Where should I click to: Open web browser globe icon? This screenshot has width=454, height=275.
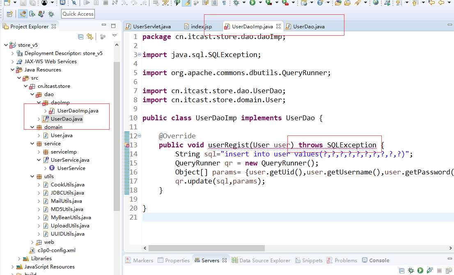[376, 3]
